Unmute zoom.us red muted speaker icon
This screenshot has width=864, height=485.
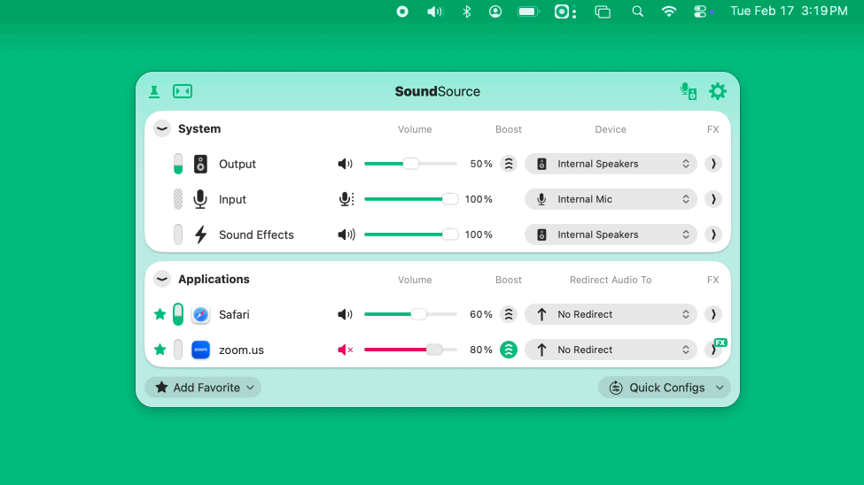click(345, 350)
